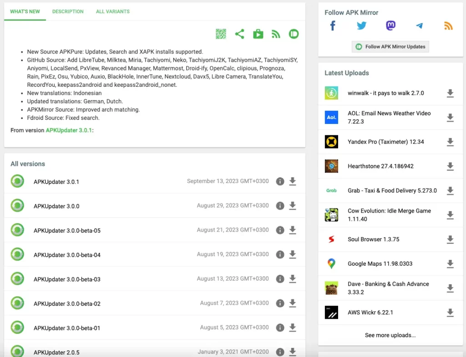
Task: Download AOL Email News Weather Video
Action: pyautogui.click(x=450, y=118)
